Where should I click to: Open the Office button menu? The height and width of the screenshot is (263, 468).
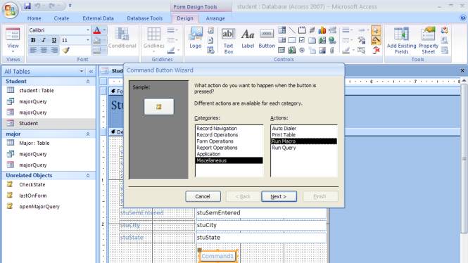tap(10, 10)
